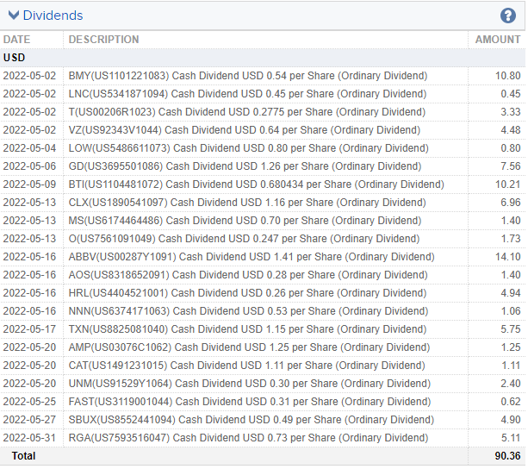This screenshot has width=528, height=469.
Task: Select the RGA cash dividend description
Action: [249, 438]
